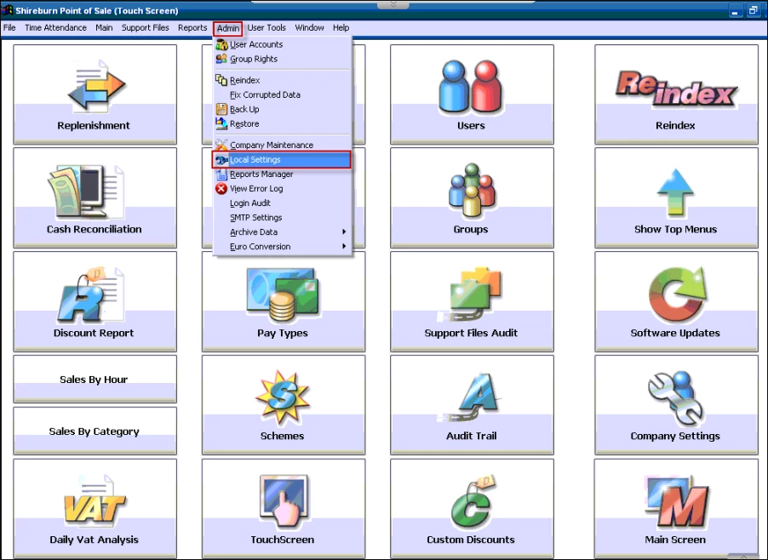The width and height of the screenshot is (768, 560).
Task: Open the TouchScreen tile
Action: click(283, 508)
